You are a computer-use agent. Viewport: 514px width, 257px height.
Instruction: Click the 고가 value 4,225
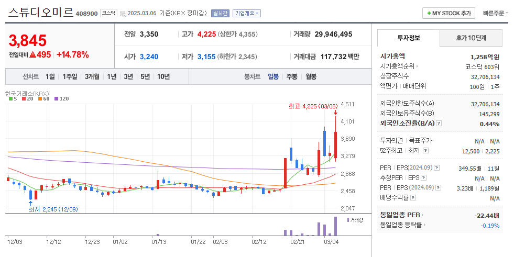tap(206, 35)
